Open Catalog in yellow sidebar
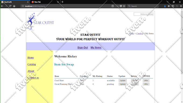This screenshot has width=183, height=103. 32,64
